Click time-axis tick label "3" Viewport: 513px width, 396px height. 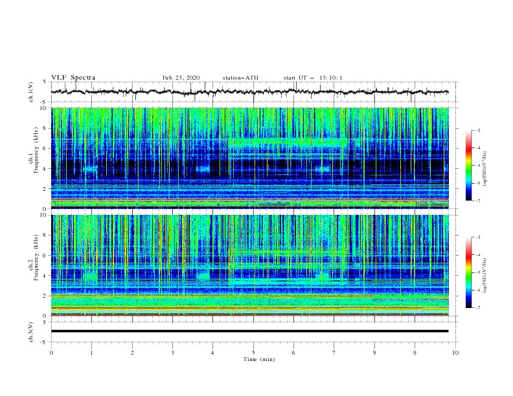[x=172, y=353]
